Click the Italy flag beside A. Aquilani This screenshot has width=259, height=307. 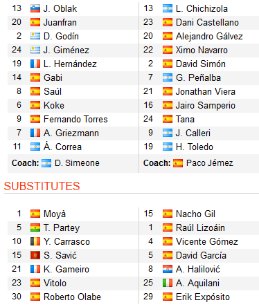point(168,283)
